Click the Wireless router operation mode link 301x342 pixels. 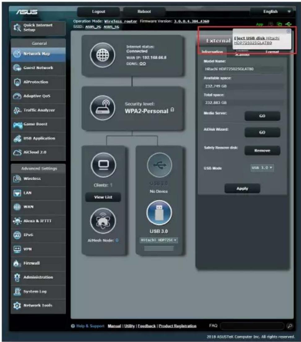tap(120, 21)
